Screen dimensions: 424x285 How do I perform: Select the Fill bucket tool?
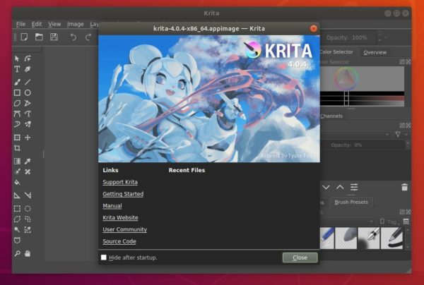coord(17,183)
